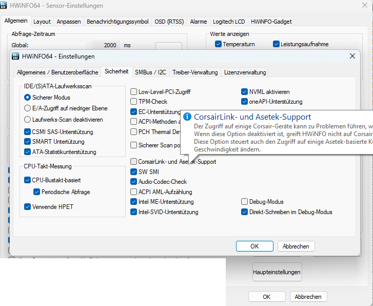
Task: Toggle Leistungsaufnahme checkbox in Sensor-Einstellungen
Action: click(x=276, y=44)
